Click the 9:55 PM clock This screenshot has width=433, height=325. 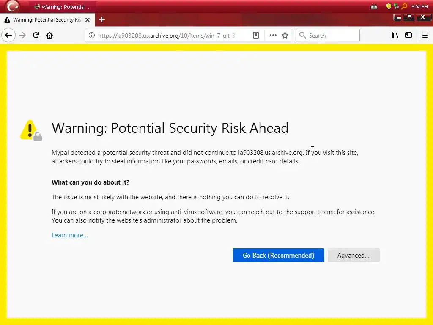pos(419,6)
